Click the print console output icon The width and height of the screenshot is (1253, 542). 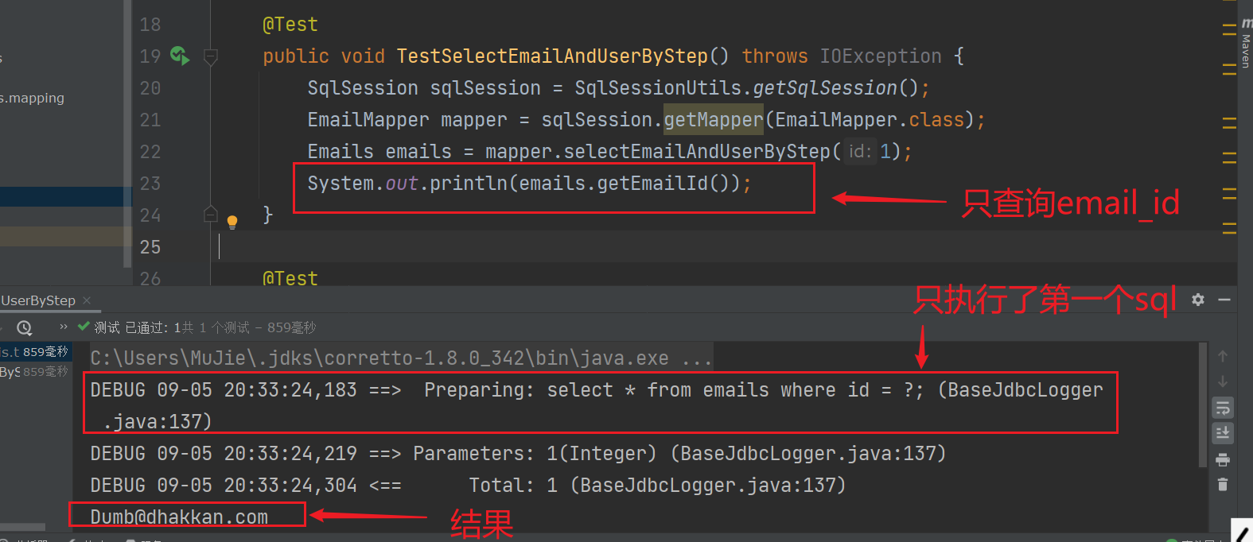pyautogui.click(x=1223, y=460)
